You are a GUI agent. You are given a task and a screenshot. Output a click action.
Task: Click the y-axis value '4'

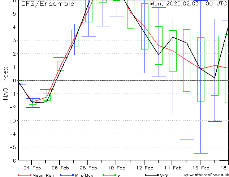tap(14, 27)
